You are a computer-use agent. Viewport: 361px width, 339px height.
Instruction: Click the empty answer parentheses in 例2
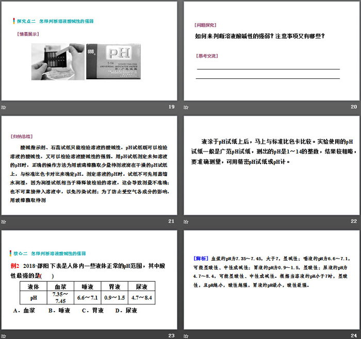click(x=46, y=275)
